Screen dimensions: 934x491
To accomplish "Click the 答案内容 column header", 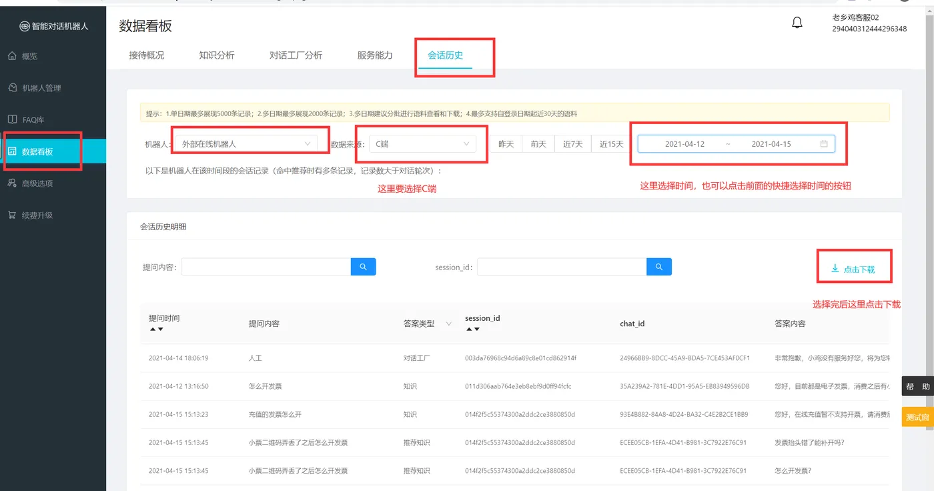I will 790,324.
